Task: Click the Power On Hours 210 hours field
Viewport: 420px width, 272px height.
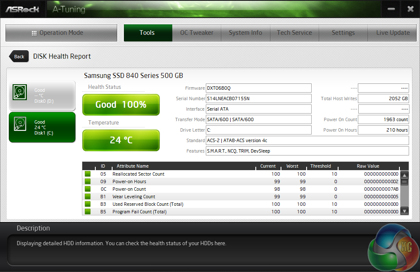Action: pyautogui.click(x=383, y=130)
